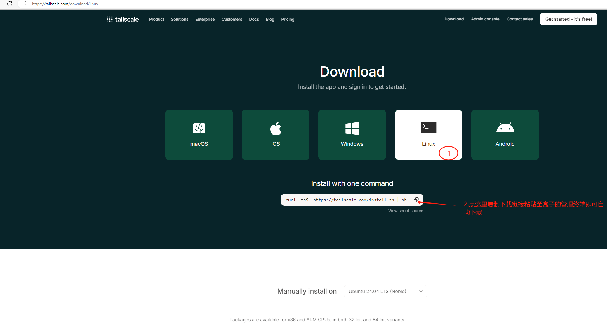The image size is (607, 324).
Task: Open the Pricing page
Action: point(288,19)
